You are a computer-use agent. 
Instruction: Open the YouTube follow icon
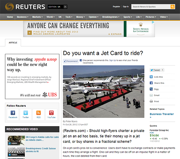pos(51,113)
